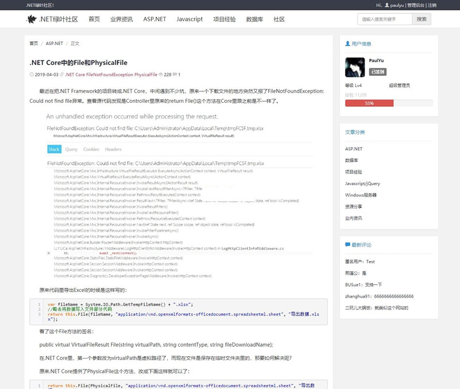460x389 pixels.
Task: Click Headers tab in the error screenshot
Action: [113, 149]
